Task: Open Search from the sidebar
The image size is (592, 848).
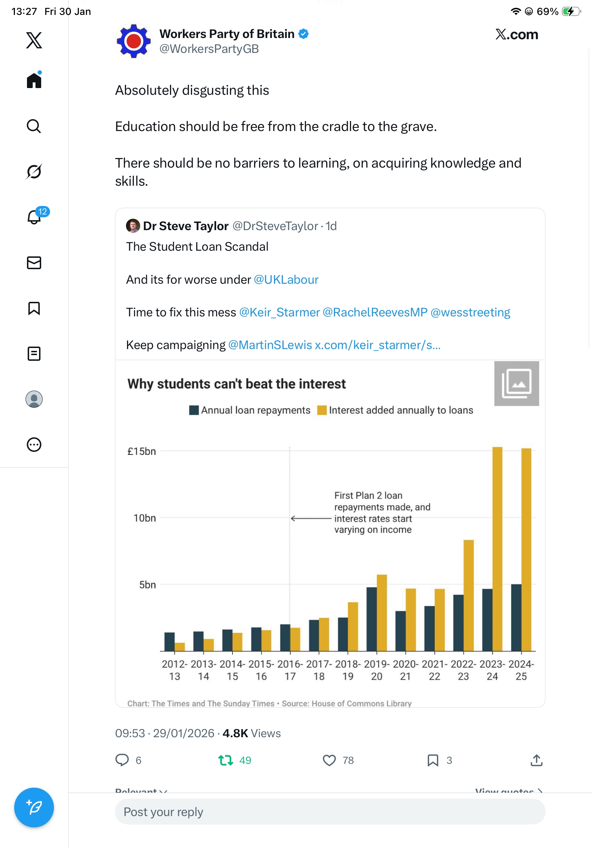Action: click(34, 126)
